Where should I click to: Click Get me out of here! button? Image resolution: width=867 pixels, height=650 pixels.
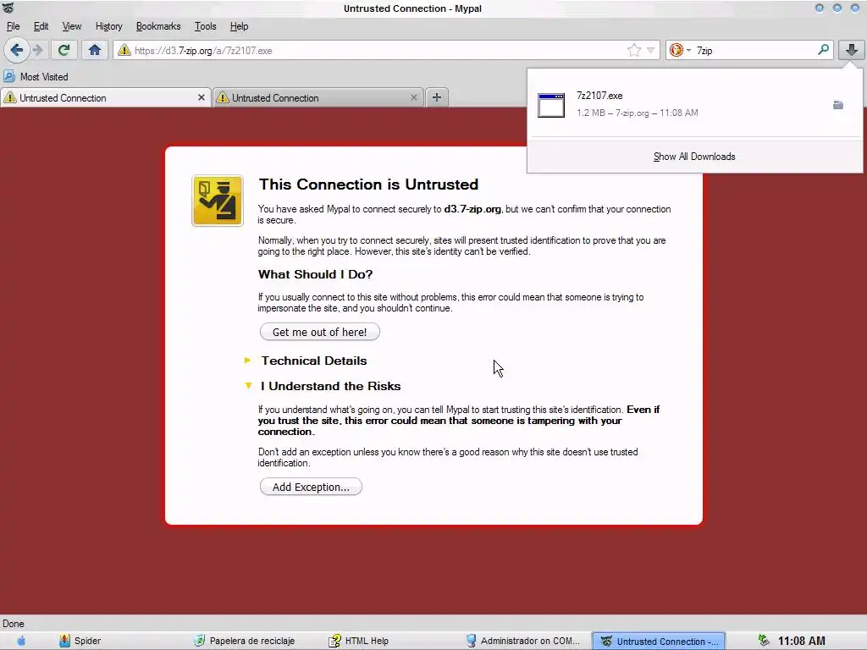pos(319,332)
